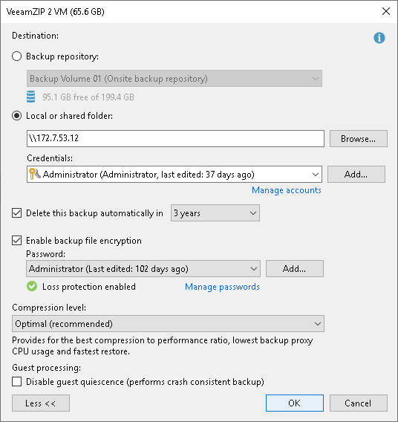Viewport: 398px width, 422px height.
Task: Click the Compression level label
Action: 49,308
